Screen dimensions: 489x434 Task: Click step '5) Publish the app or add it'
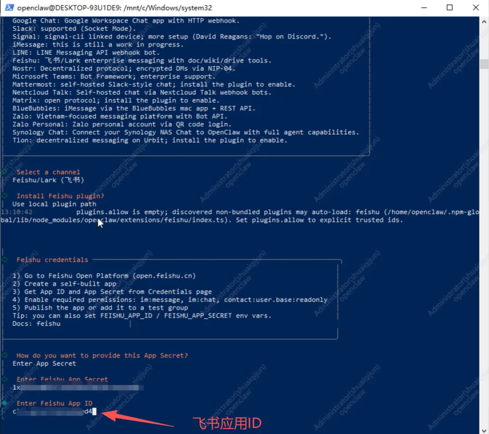point(100,308)
